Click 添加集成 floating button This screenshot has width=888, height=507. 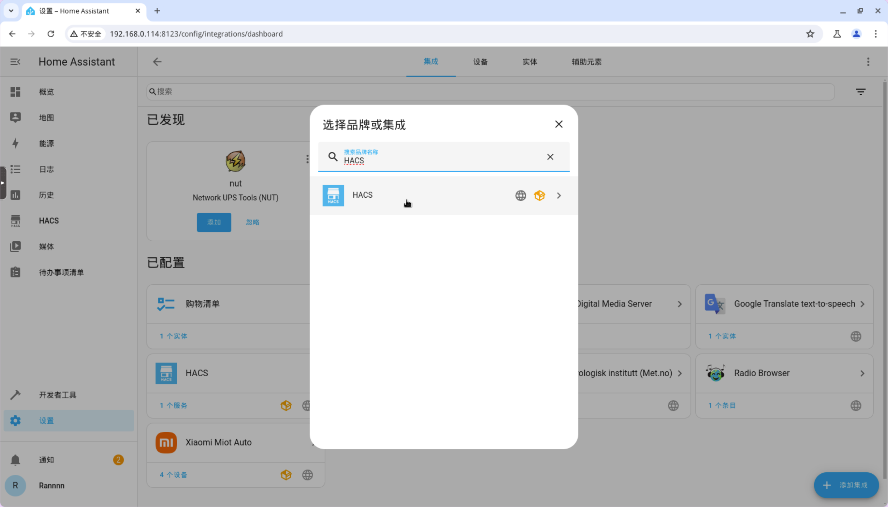pos(846,485)
